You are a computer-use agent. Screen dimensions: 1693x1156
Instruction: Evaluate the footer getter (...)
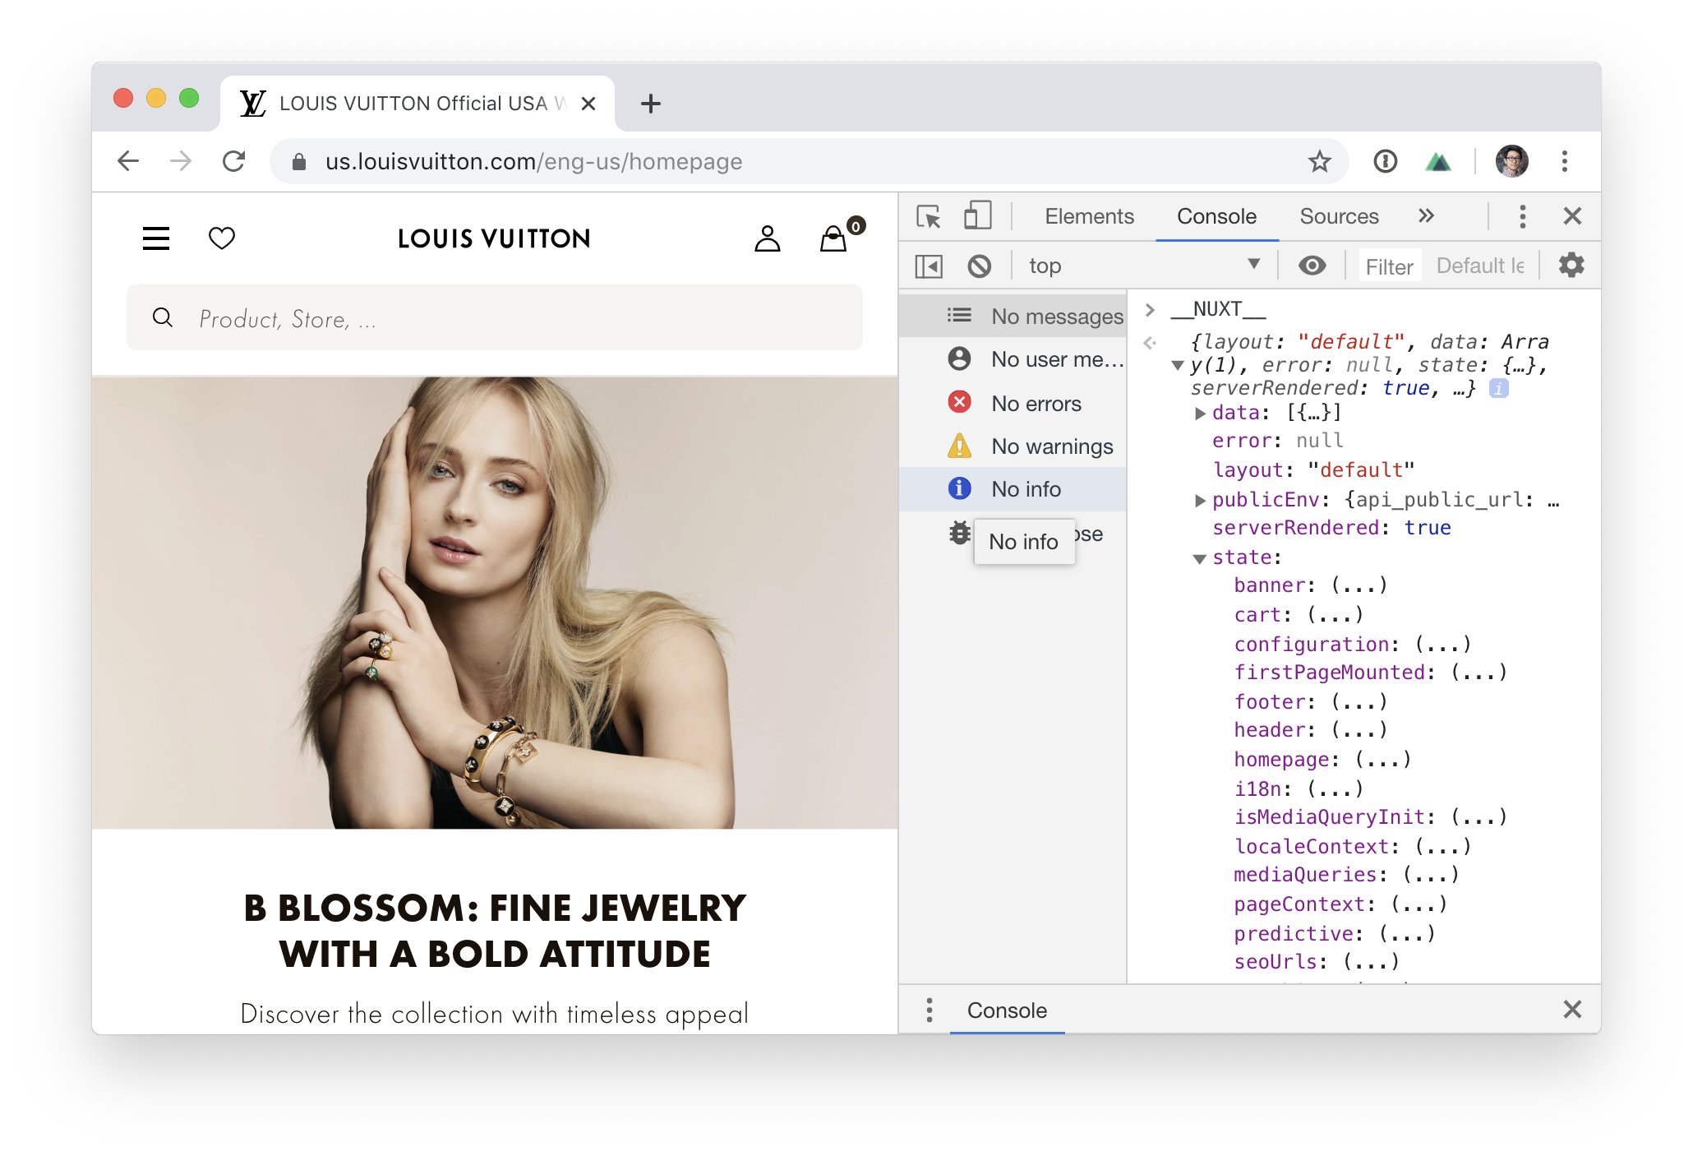[1359, 702]
